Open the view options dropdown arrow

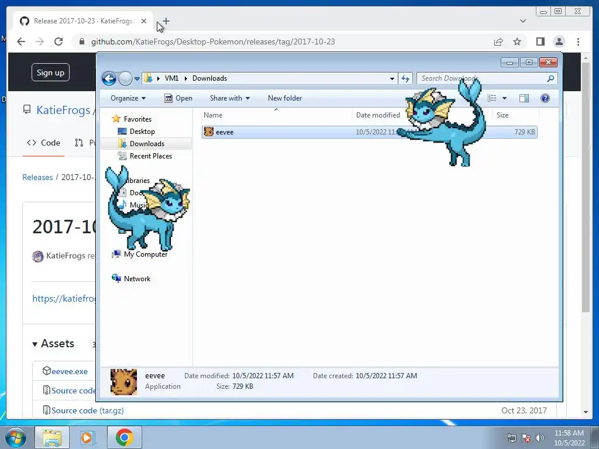pos(504,98)
